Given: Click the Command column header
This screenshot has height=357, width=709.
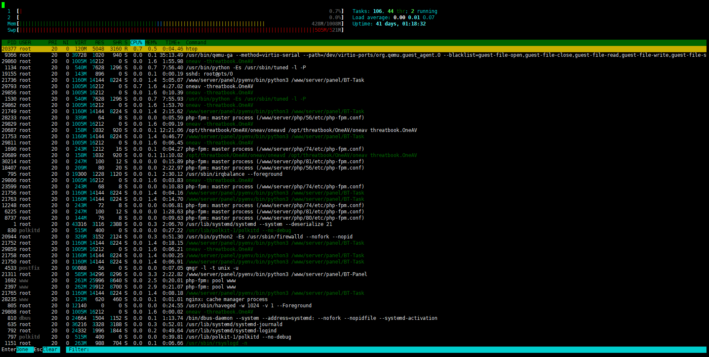Looking at the screenshot, I should point(196,43).
